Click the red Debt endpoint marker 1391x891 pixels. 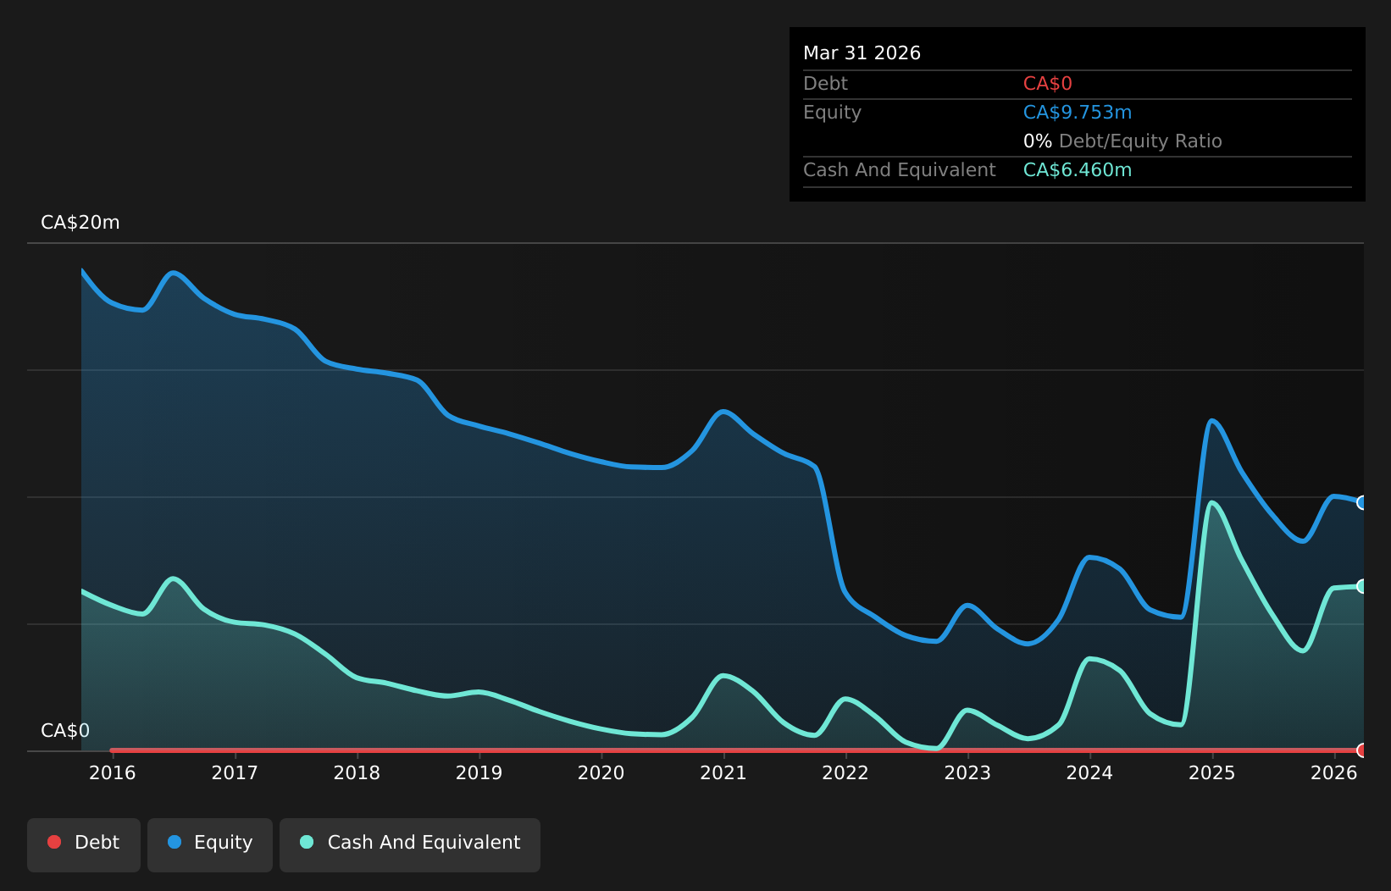(1363, 750)
